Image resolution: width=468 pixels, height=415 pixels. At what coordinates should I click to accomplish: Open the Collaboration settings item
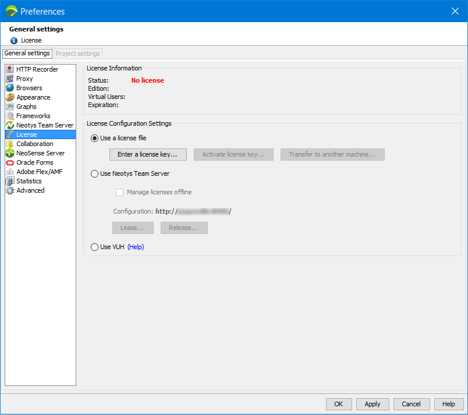pyautogui.click(x=34, y=144)
